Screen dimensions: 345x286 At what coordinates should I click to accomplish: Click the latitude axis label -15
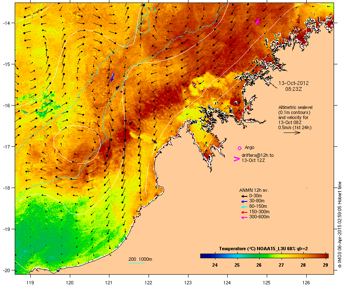click(6, 64)
